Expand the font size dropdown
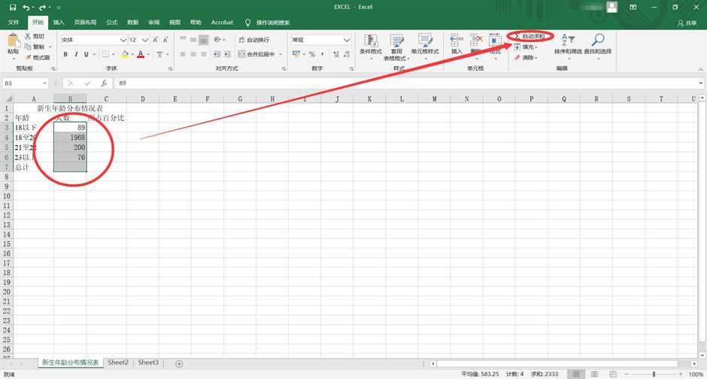Image resolution: width=707 pixels, height=379 pixels. click(144, 40)
